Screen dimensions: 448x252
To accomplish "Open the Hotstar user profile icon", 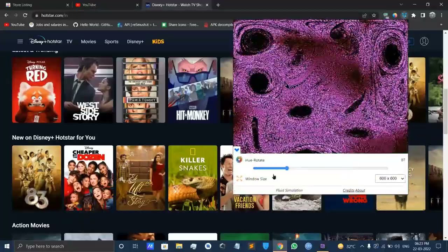I will [x=424, y=41].
